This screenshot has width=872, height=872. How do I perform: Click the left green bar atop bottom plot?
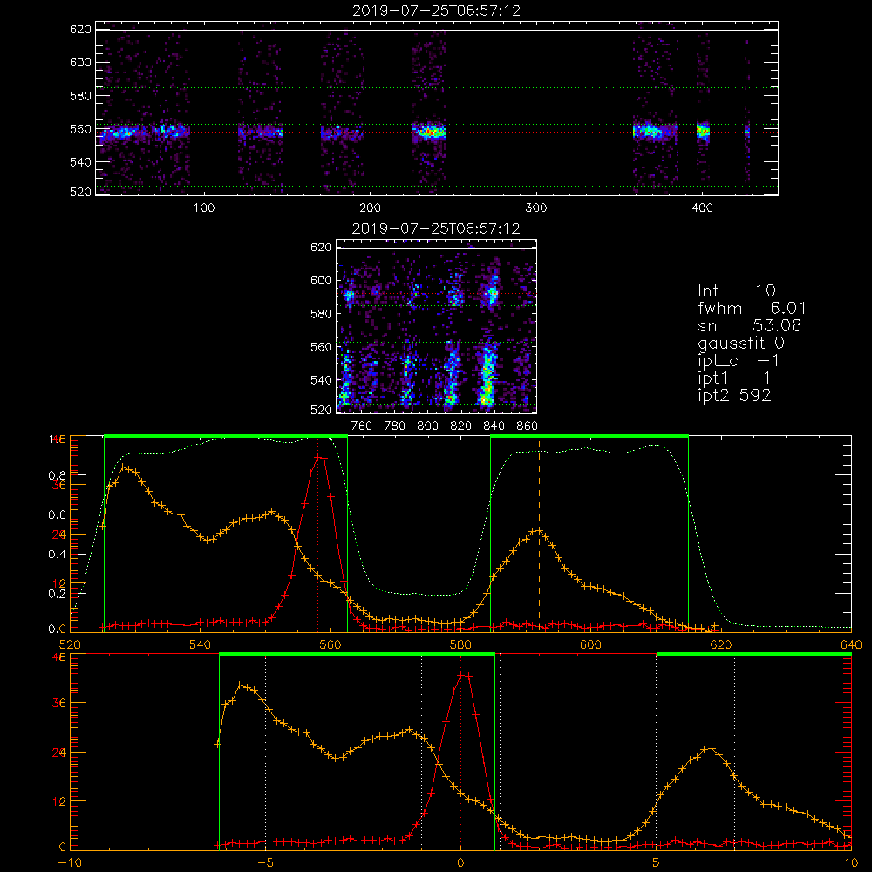click(x=357, y=654)
